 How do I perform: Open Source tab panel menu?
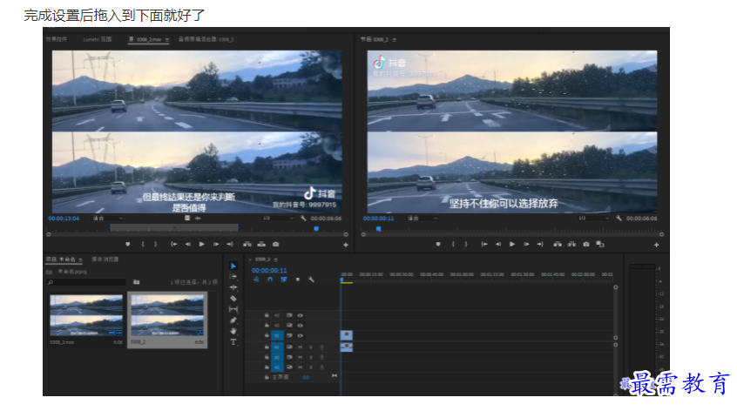(167, 40)
